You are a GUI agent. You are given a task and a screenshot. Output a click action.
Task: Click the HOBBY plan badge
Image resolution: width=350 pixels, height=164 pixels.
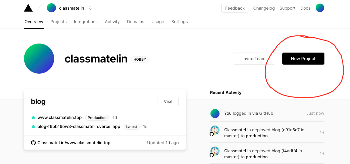[140, 59]
